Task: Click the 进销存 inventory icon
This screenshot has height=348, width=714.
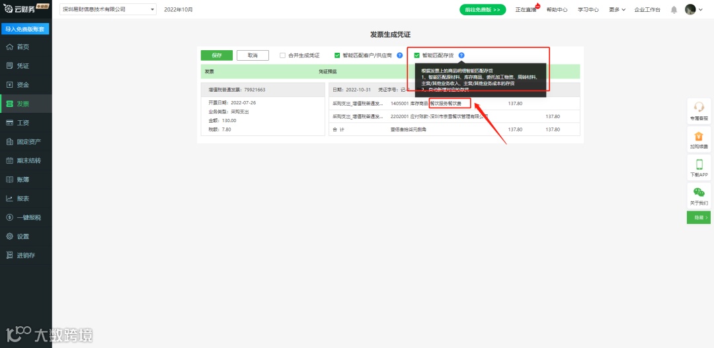Action: click(9, 255)
